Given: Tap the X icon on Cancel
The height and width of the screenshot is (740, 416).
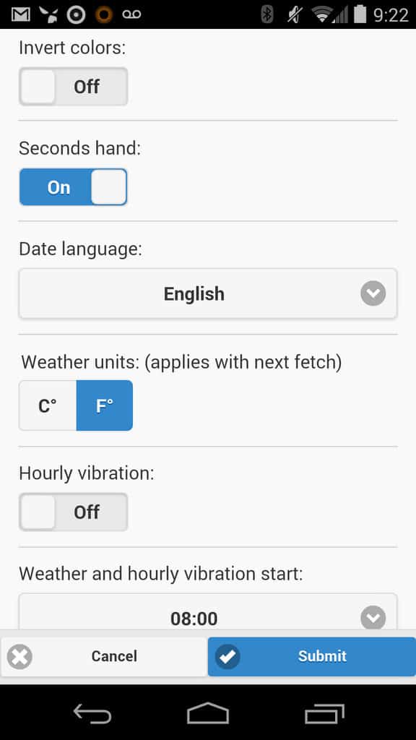Looking at the screenshot, I should [19, 656].
